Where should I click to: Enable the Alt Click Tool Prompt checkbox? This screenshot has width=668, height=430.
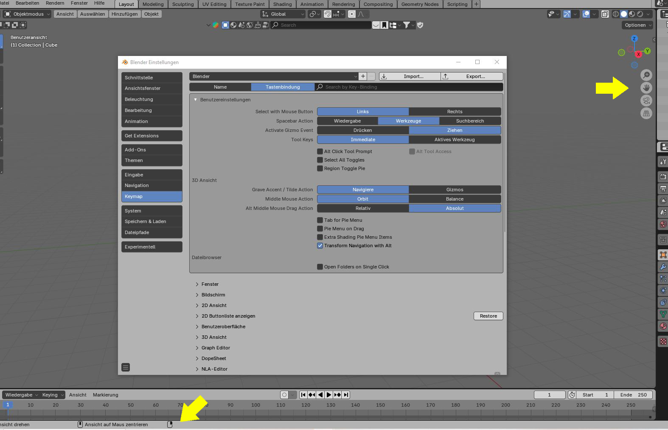pyautogui.click(x=320, y=151)
